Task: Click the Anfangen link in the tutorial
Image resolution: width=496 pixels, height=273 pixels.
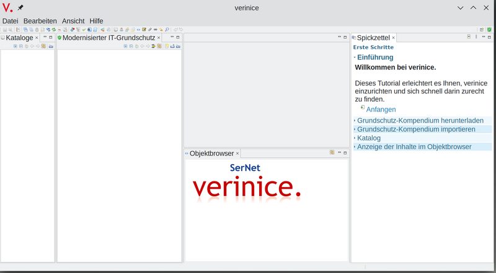Action: coord(381,110)
